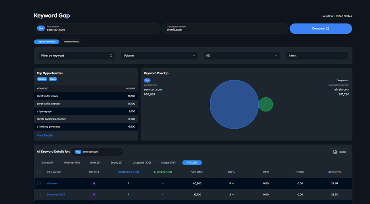Click the Export file icon
Viewport: 370px width, 204px height.
[x=335, y=152]
